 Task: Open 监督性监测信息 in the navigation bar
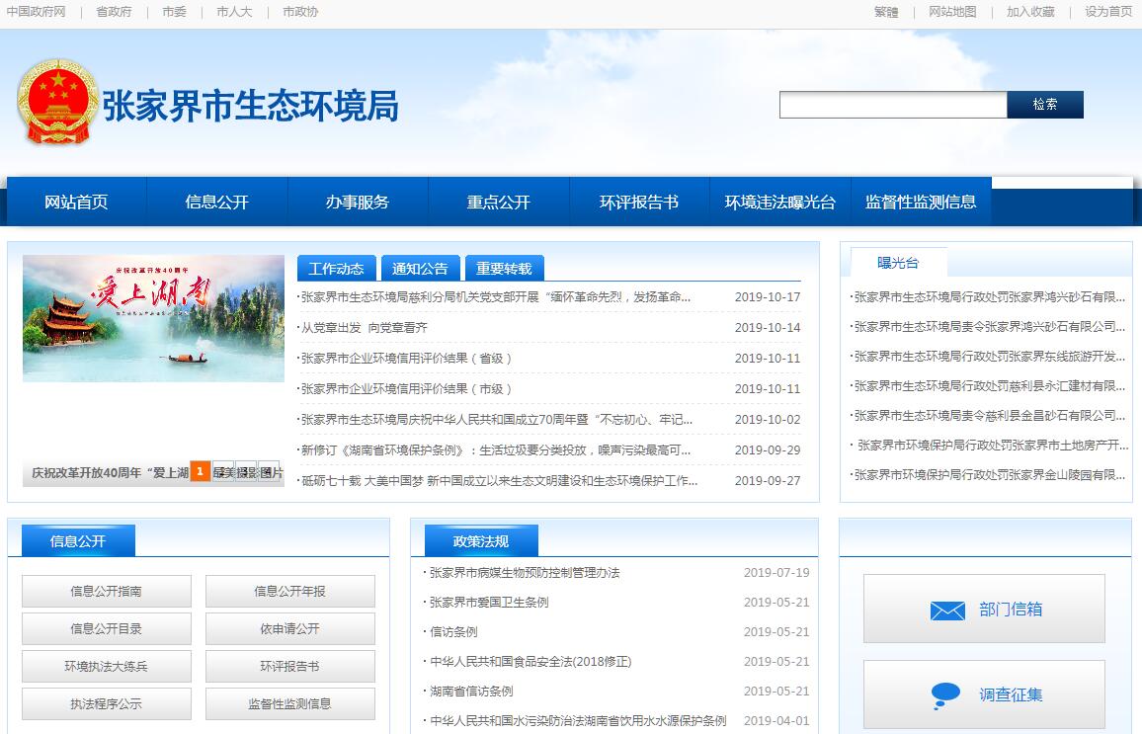coord(921,203)
